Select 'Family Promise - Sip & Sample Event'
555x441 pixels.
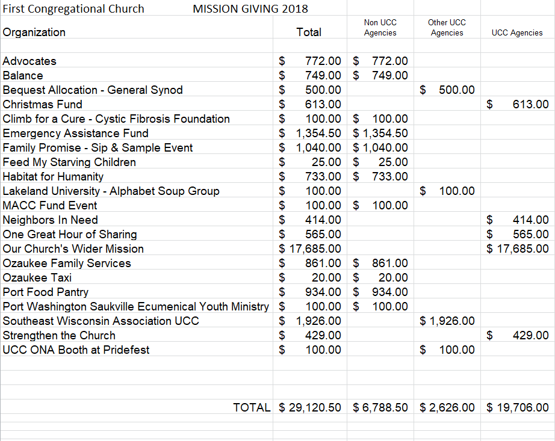[x=98, y=147]
